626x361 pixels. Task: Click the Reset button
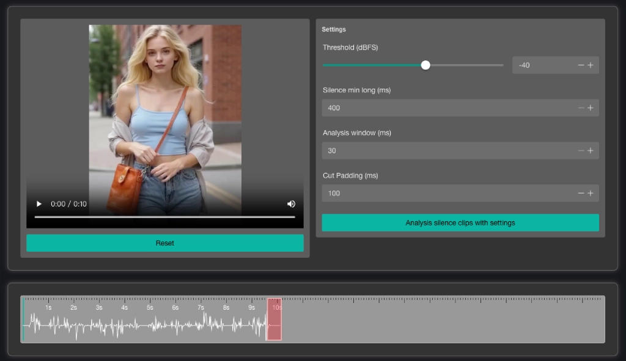click(x=164, y=243)
